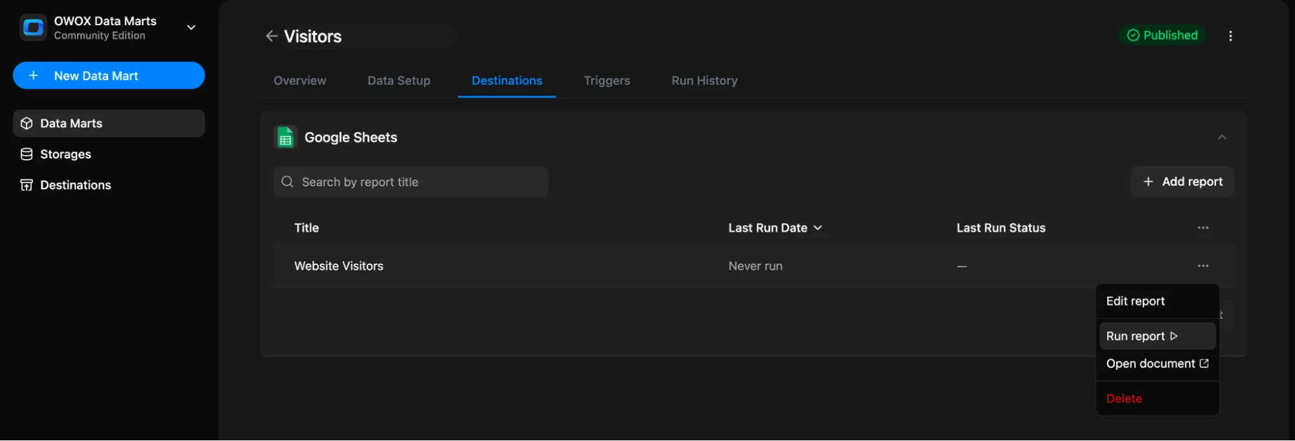Expand the OWOX project switcher chevron
Screen dimensions: 1295x441
pos(191,28)
